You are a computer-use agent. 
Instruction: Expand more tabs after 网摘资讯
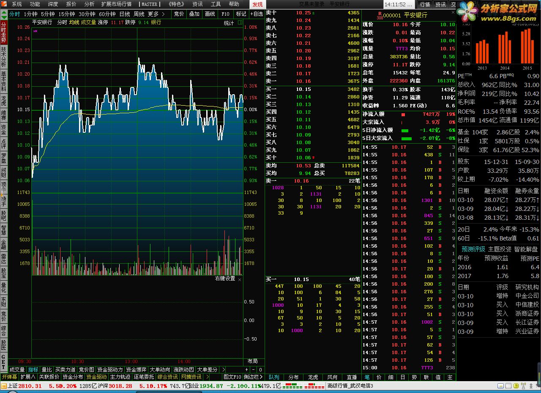coord(207,377)
